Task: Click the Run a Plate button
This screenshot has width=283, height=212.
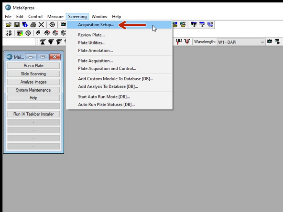Action: [33, 66]
